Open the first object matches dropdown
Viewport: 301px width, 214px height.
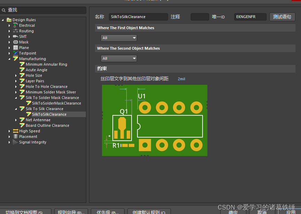tap(119, 38)
